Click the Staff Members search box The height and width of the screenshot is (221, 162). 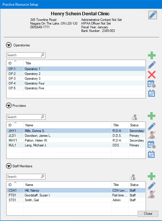[x=26, y=177]
